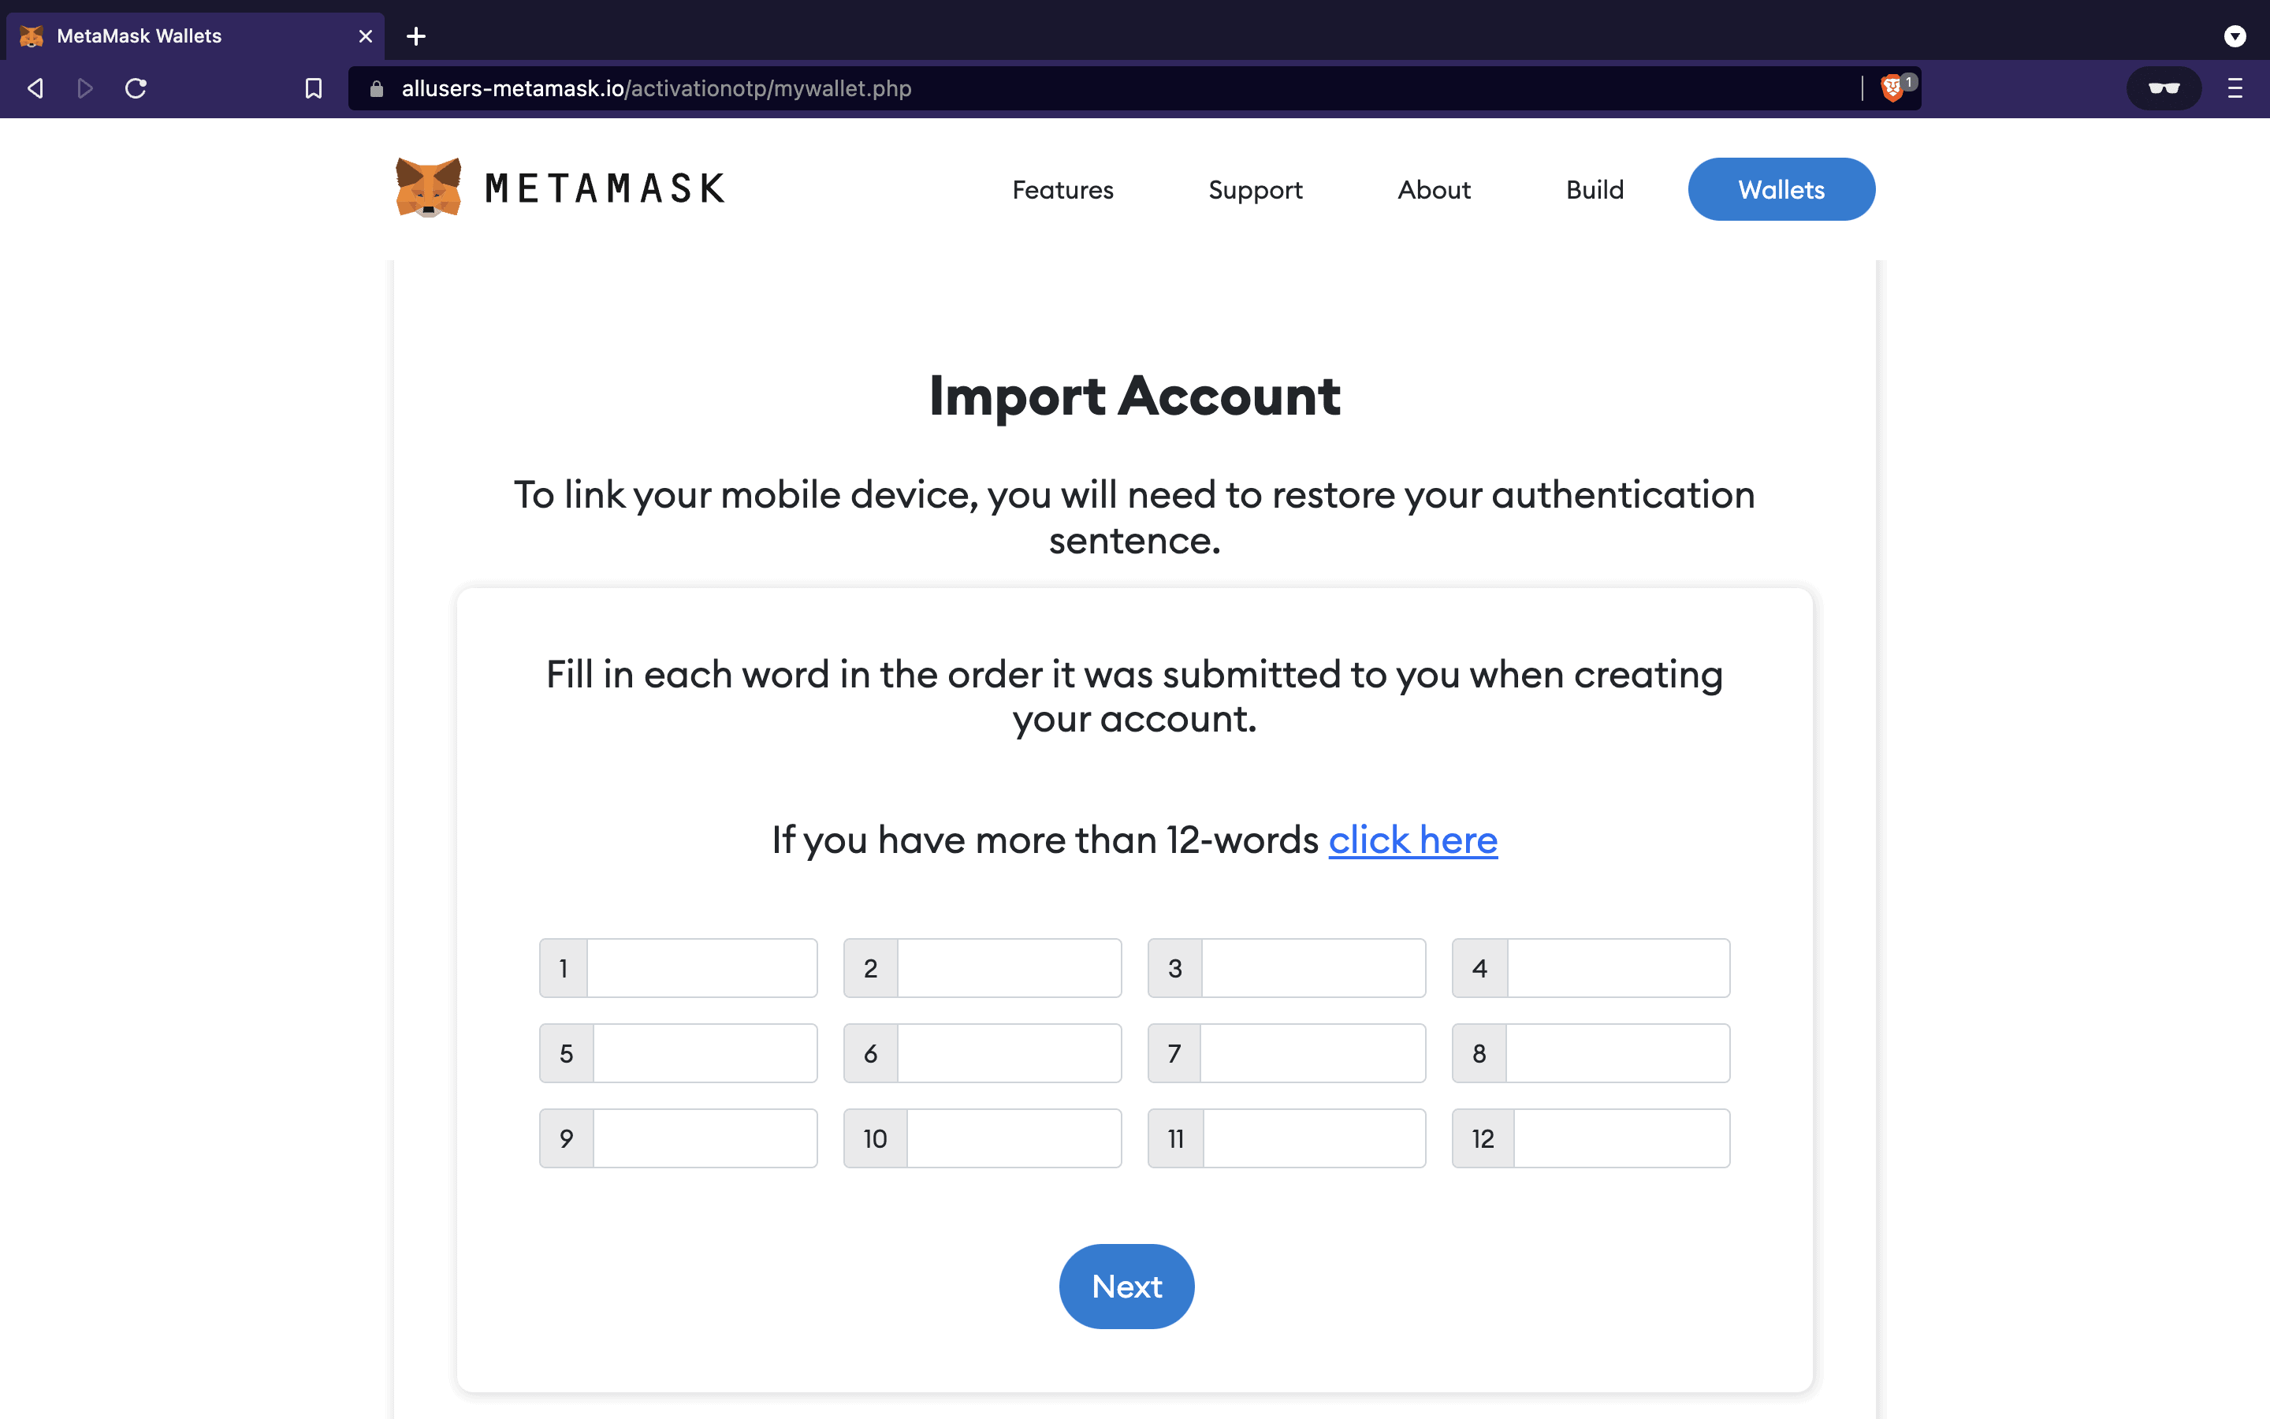Click the Next button

coord(1126,1286)
